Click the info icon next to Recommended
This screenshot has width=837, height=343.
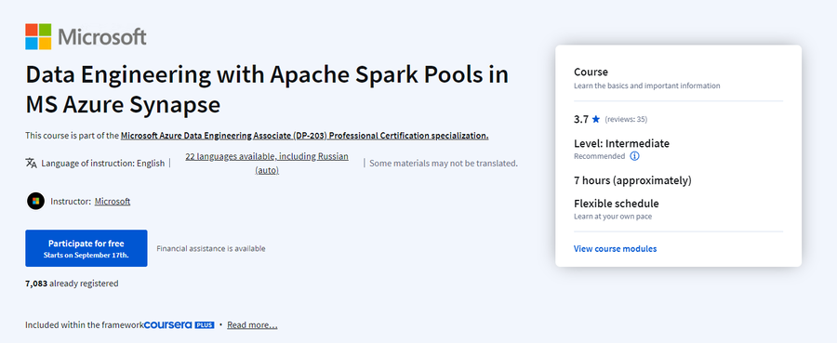coord(634,156)
